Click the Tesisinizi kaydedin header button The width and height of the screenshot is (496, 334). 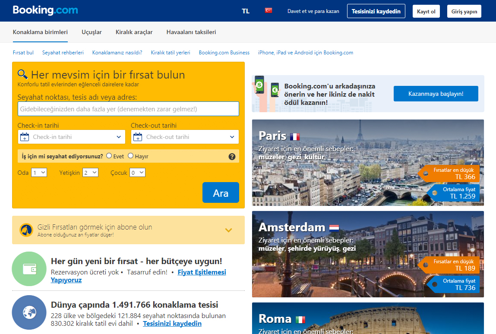376,11
